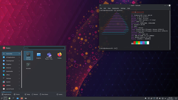The width and height of the screenshot is (178, 100).
Task: Click the zigzag app icon in taskbar
Action: [26, 98]
